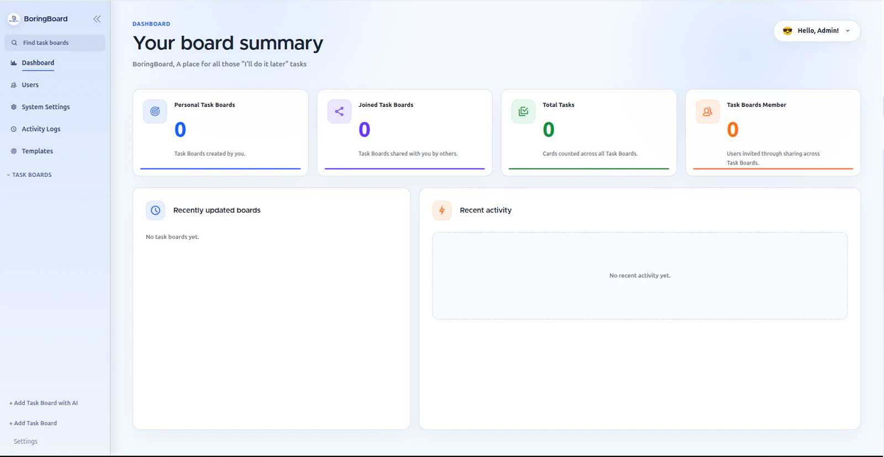Click the 'Recent activity' title
Screen dimensions: 884x457
coord(486,211)
